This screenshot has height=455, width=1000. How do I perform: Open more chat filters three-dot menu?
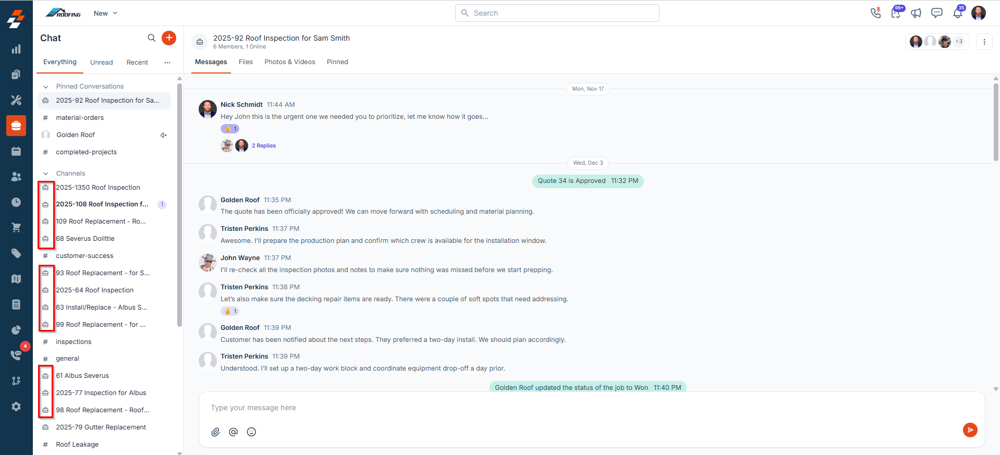[x=167, y=63]
